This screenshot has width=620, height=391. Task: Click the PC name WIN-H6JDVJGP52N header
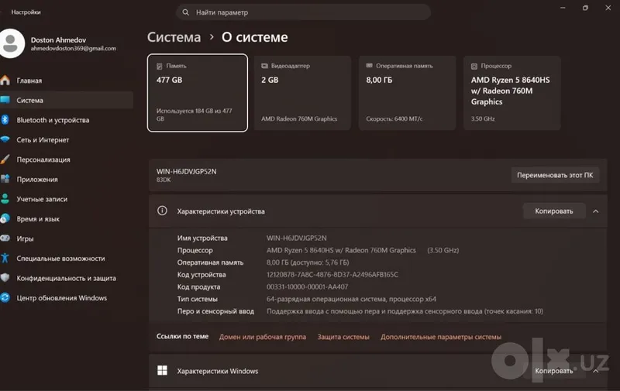point(186,171)
